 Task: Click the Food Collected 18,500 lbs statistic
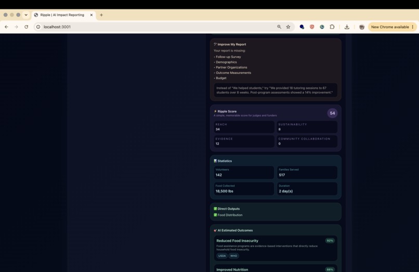[244, 189]
